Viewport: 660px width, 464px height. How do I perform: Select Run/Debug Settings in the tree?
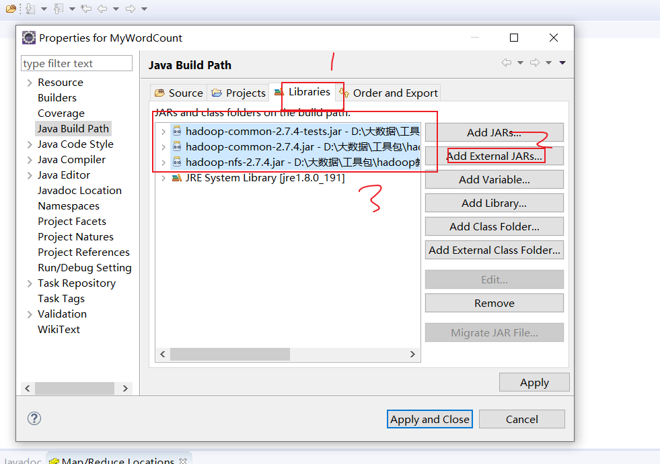coord(85,268)
